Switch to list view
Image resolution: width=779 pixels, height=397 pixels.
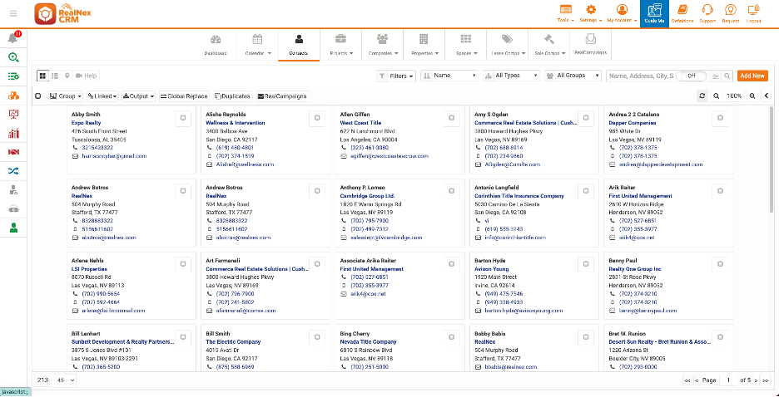(x=55, y=76)
